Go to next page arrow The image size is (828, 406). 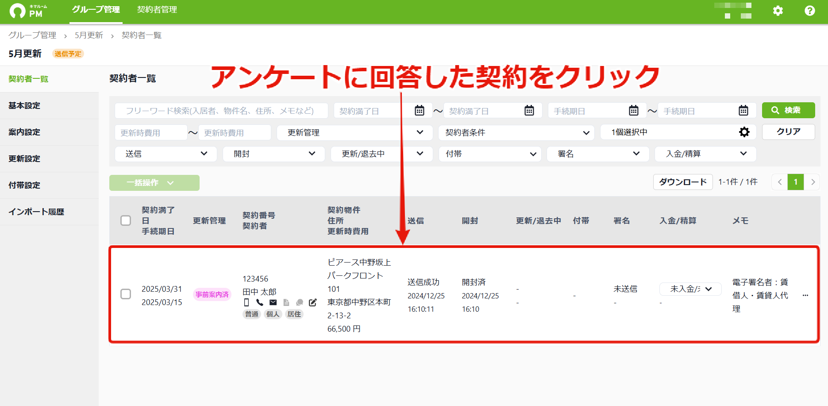813,182
